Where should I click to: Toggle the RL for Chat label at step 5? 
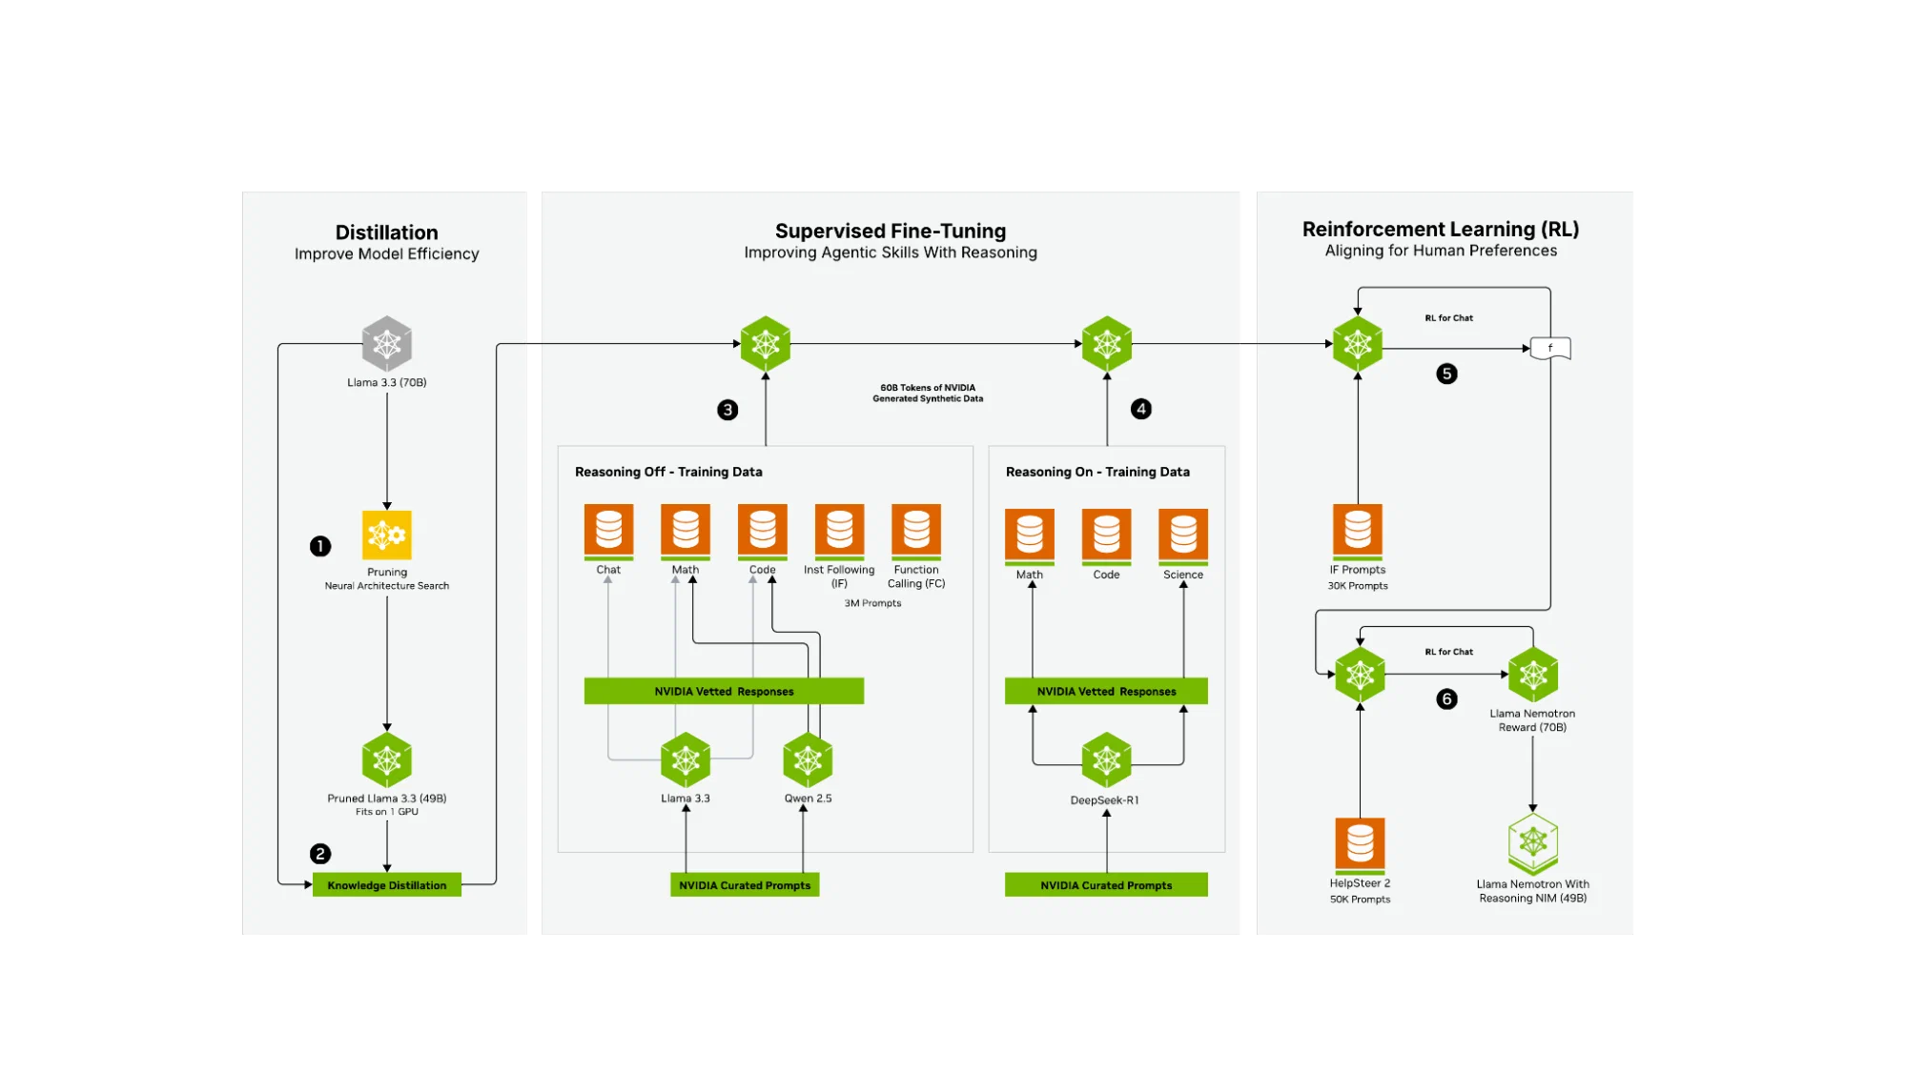[x=1440, y=315]
